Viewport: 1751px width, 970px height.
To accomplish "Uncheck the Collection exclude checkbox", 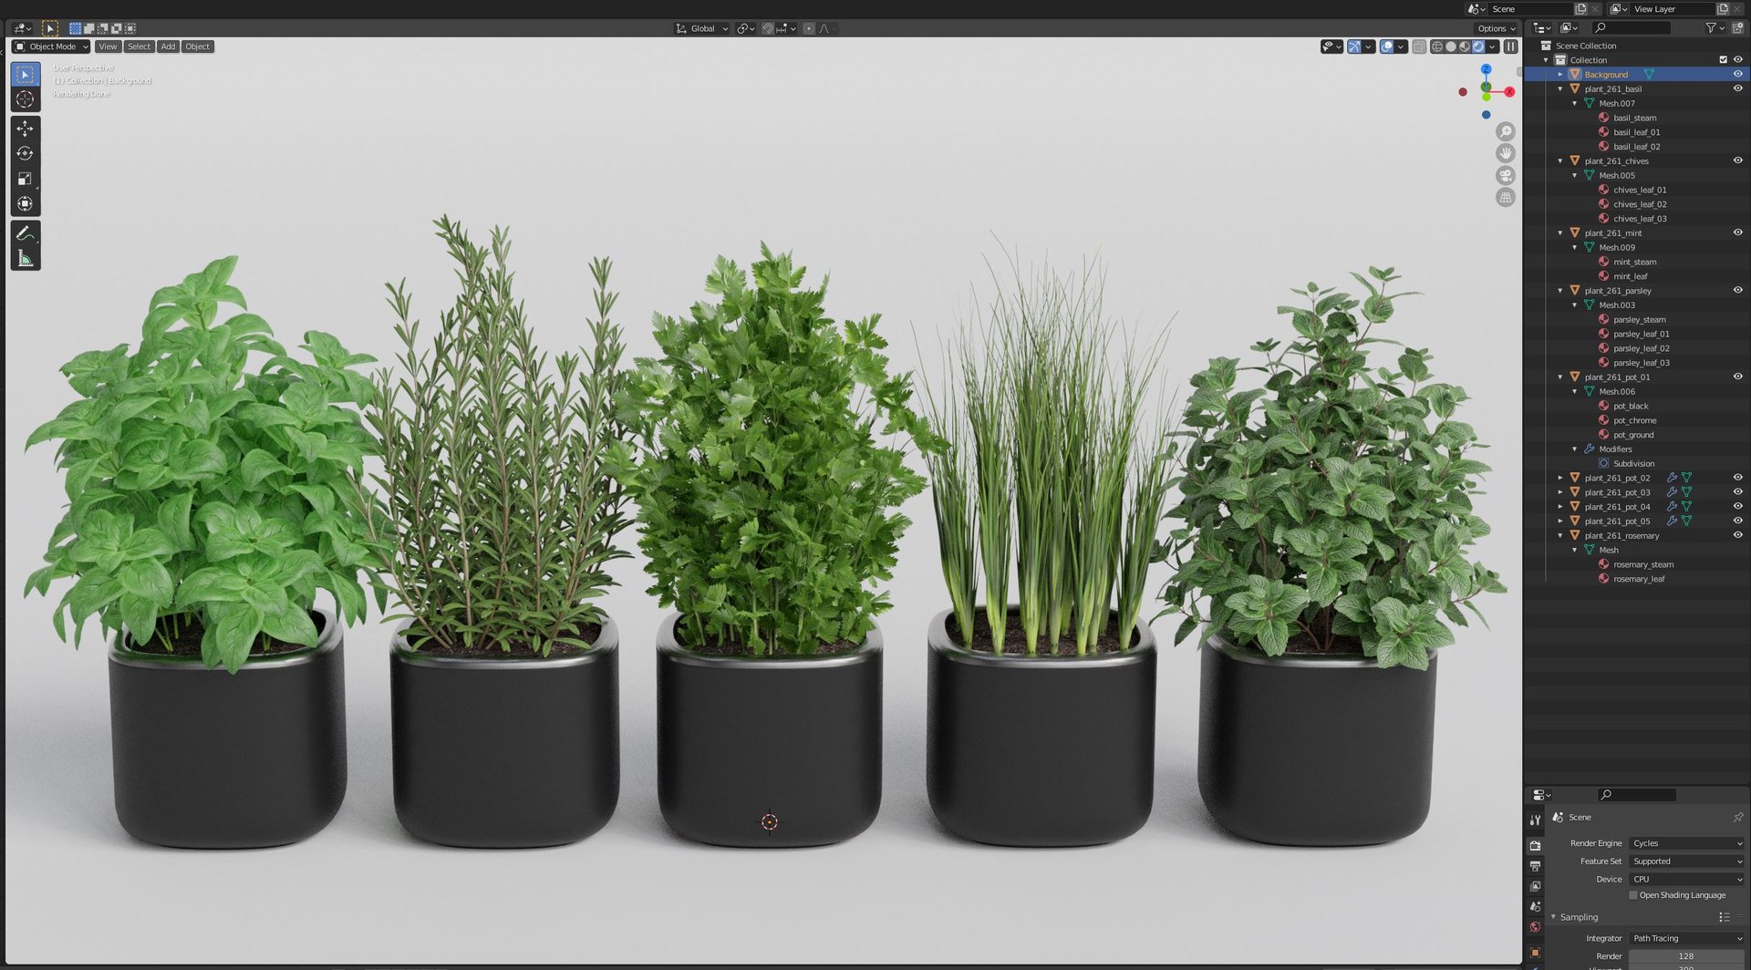I will click(1723, 60).
